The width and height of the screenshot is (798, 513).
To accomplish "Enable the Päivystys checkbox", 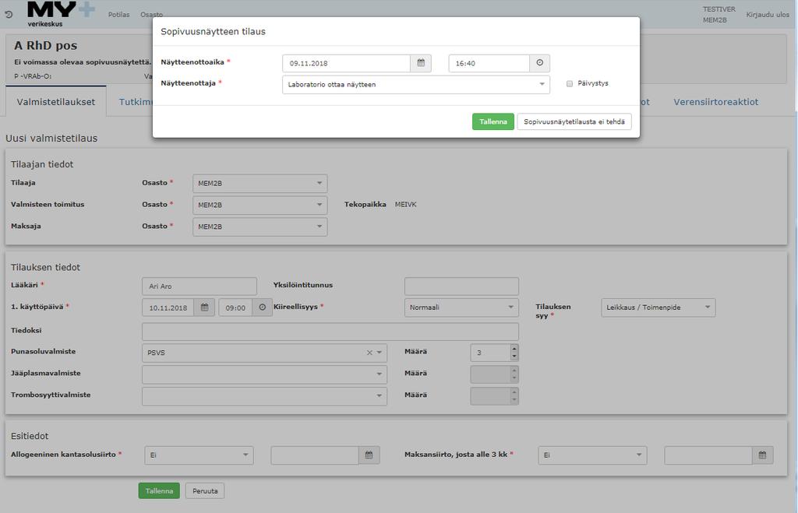I will 570,83.
